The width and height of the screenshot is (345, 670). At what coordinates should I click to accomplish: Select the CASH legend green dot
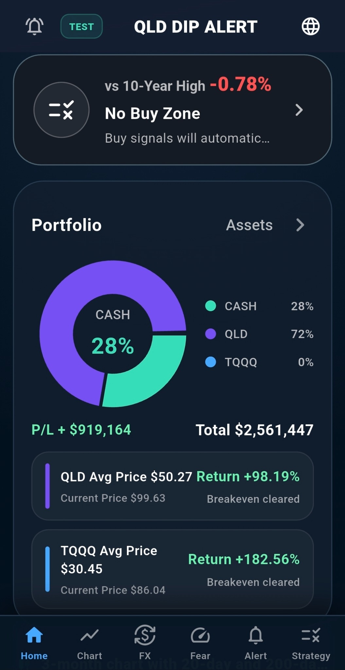click(211, 306)
